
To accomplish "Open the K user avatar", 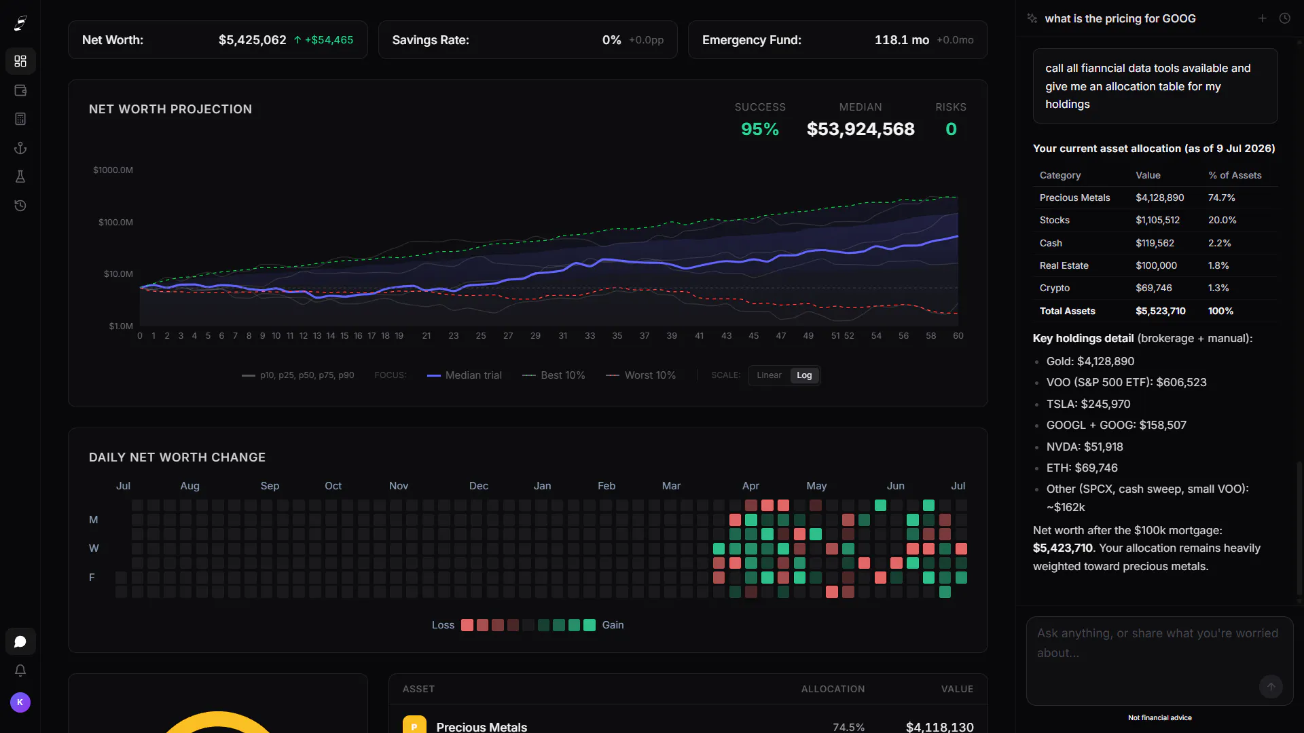I will pos(20,702).
